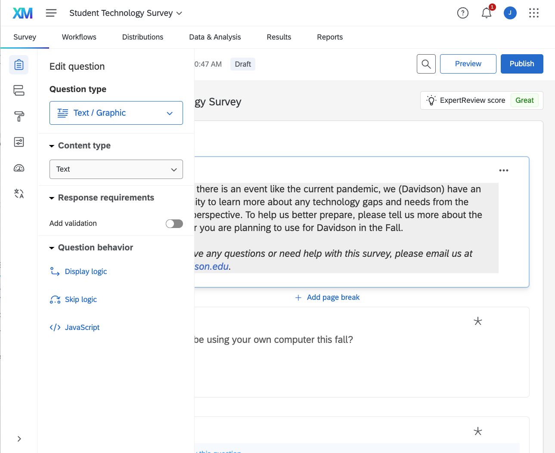This screenshot has width=555, height=453.
Task: Click the Publish button
Action: coord(522,64)
